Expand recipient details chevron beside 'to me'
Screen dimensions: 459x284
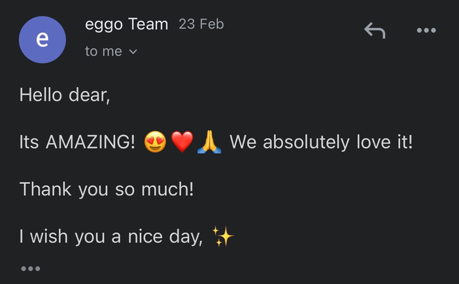(x=133, y=52)
